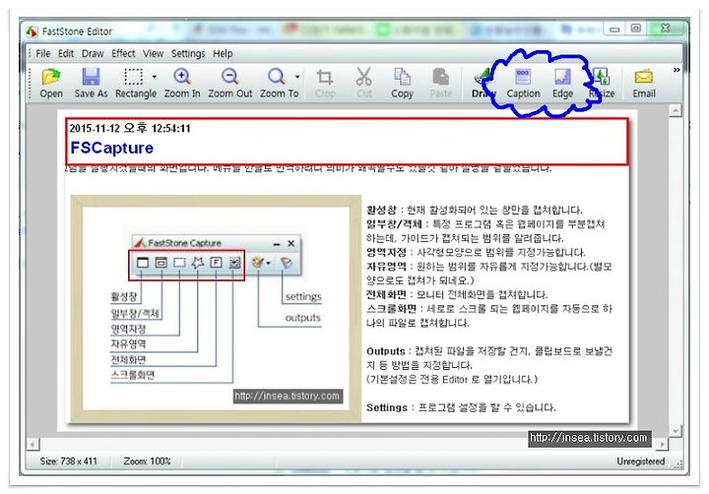This screenshot has width=709, height=494.
Task: Open the Settings menu
Action: (x=188, y=53)
